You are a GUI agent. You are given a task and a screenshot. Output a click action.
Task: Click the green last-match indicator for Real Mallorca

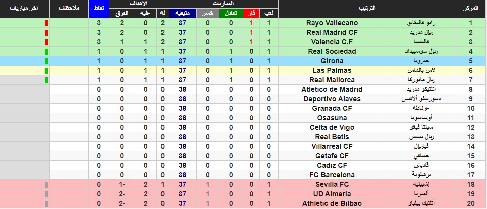click(46, 80)
